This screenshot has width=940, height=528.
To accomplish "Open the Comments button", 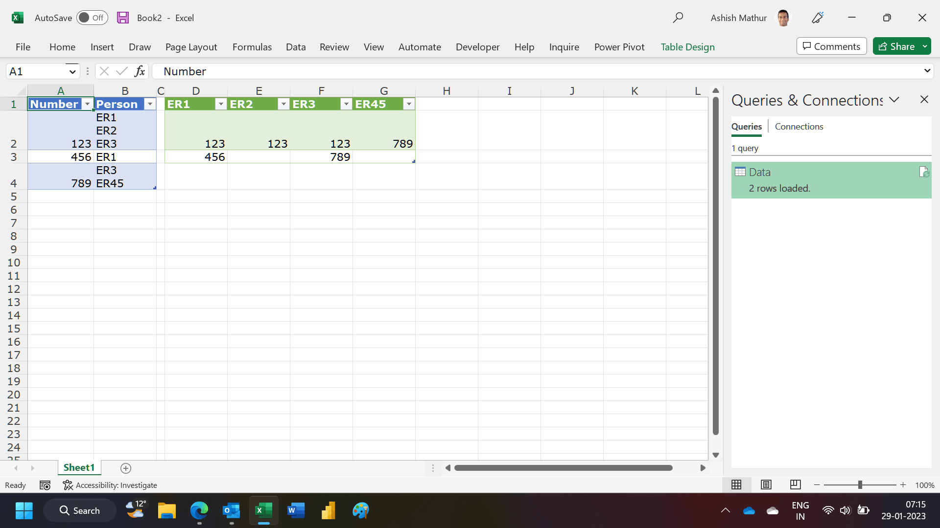I will (831, 46).
